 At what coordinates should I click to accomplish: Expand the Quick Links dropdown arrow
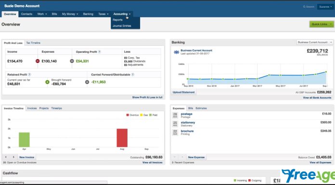point(331,24)
